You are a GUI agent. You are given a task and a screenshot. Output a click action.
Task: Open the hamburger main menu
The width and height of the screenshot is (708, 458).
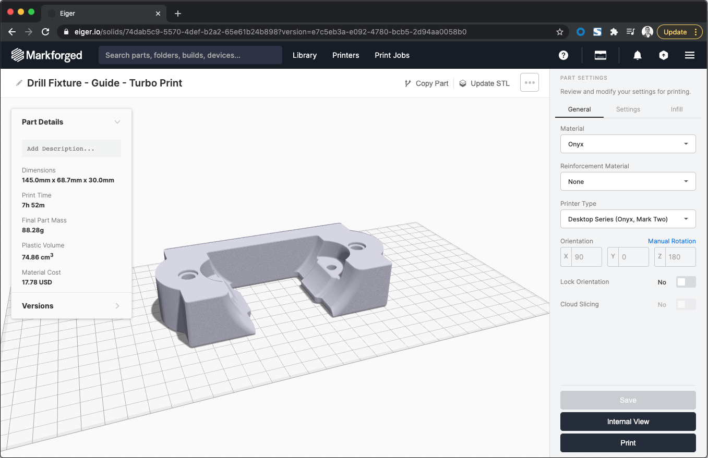point(690,55)
